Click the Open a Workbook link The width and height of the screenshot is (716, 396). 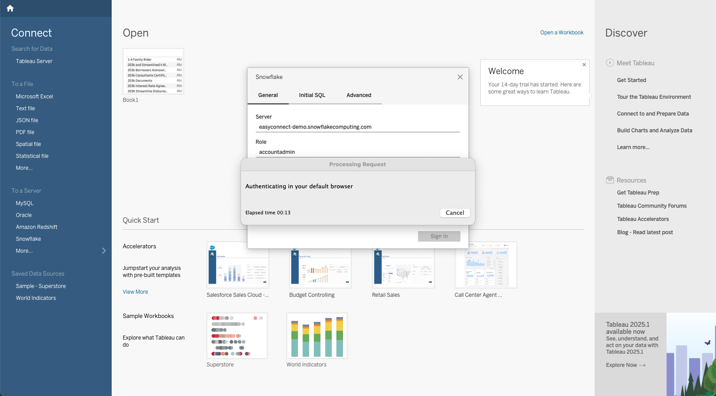[561, 33]
